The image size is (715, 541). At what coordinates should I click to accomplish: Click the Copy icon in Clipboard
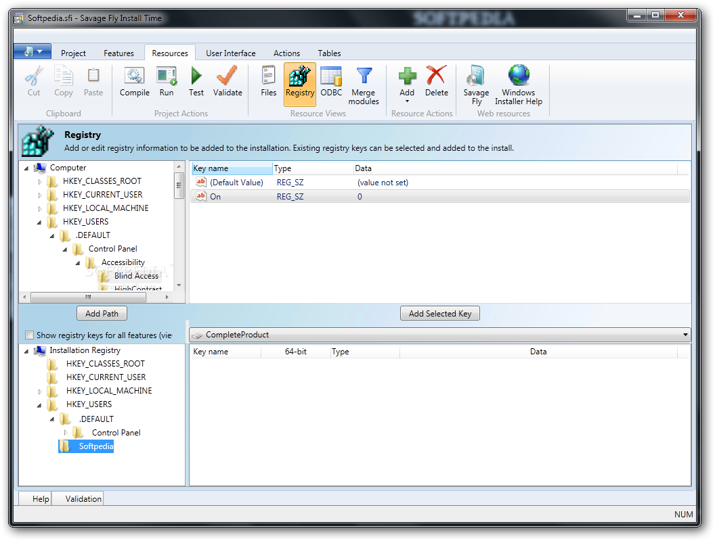(63, 75)
